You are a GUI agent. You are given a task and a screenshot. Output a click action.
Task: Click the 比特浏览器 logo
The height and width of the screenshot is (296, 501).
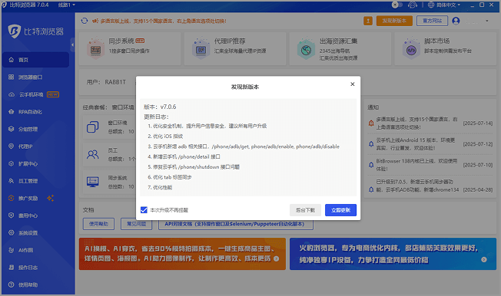point(35,31)
